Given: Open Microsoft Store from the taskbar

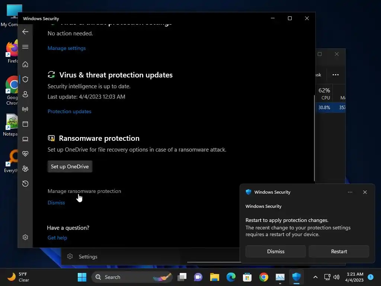Looking at the screenshot, I should (247, 277).
